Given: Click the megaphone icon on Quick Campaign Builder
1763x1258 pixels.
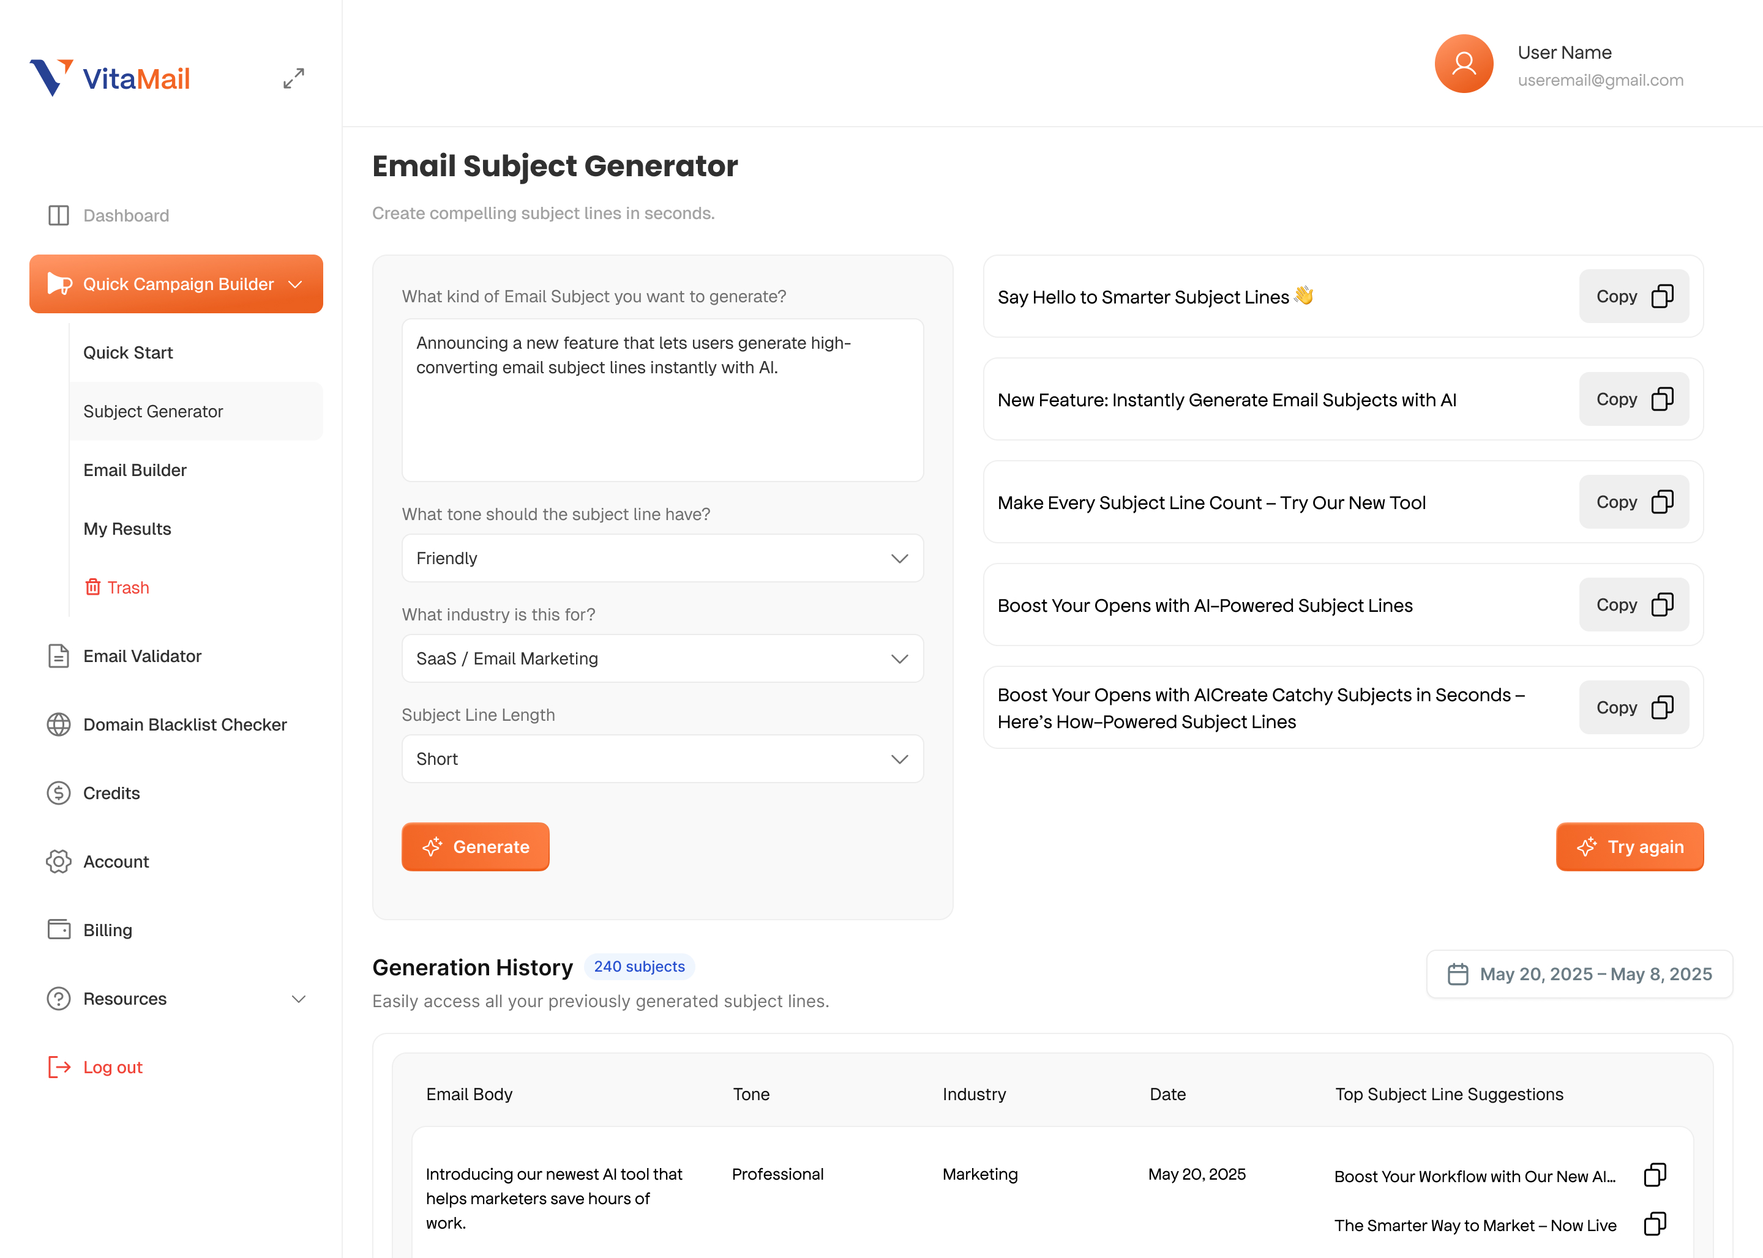Looking at the screenshot, I should pos(59,283).
